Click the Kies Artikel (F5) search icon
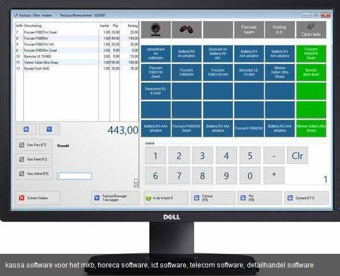The image size is (340, 276). [x=22, y=174]
